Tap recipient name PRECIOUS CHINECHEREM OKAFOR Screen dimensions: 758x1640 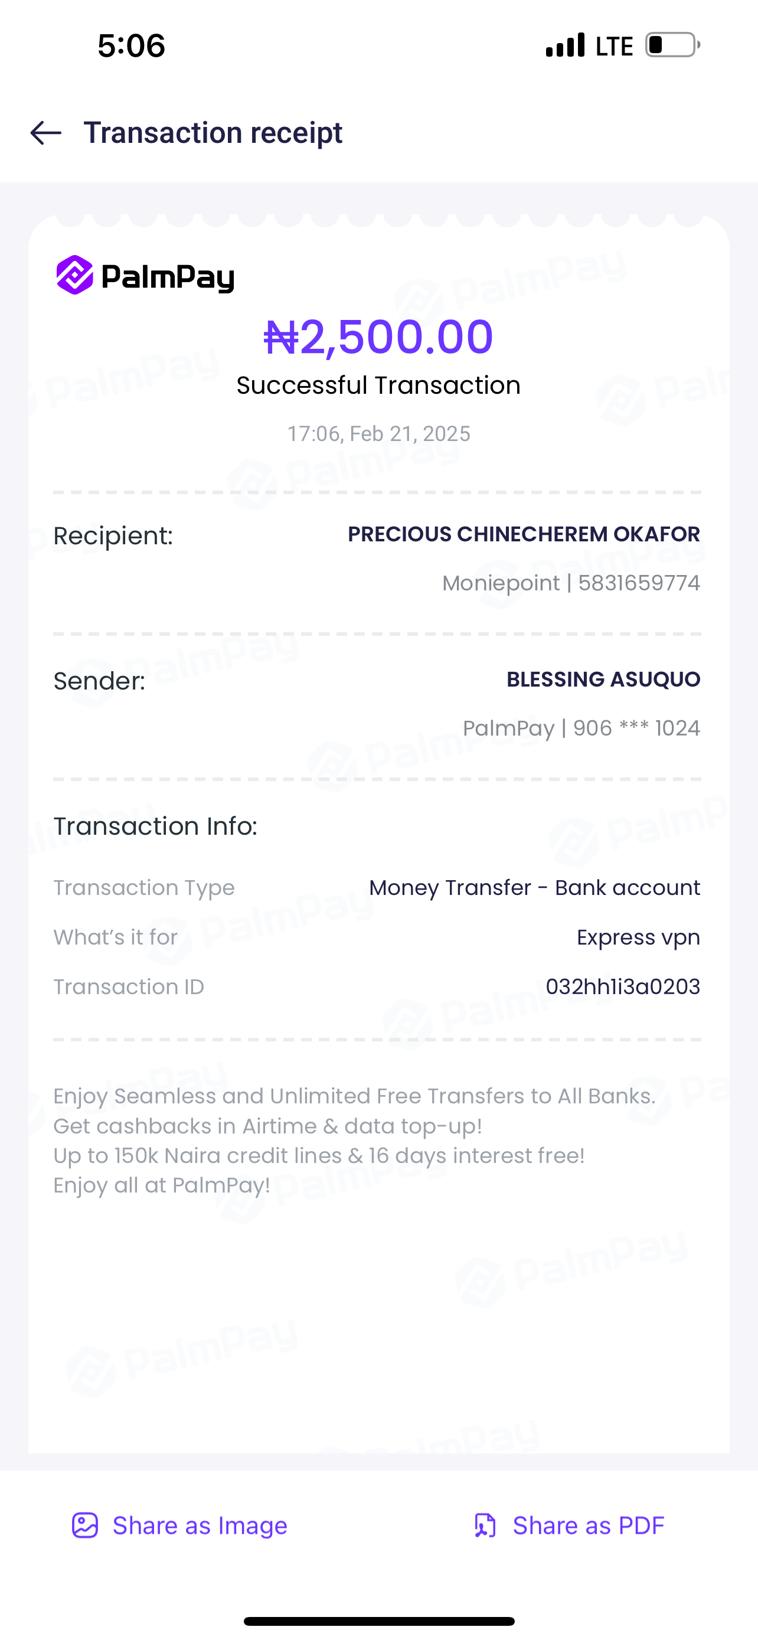pyautogui.click(x=524, y=534)
